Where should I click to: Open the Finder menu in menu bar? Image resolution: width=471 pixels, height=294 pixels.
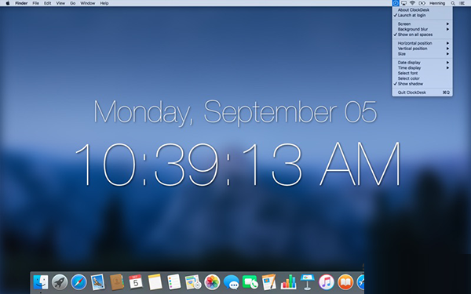pyautogui.click(x=21, y=3)
